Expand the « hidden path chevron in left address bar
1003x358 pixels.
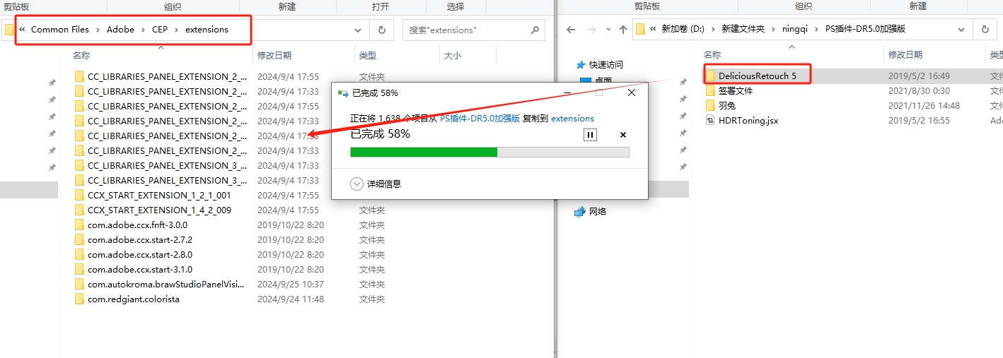click(x=23, y=30)
